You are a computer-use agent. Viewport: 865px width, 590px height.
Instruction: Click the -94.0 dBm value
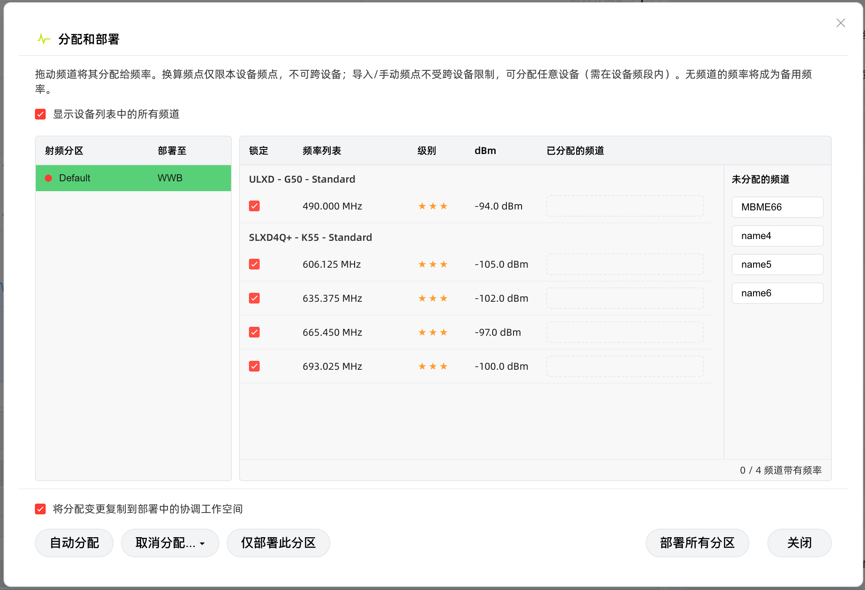(x=499, y=206)
